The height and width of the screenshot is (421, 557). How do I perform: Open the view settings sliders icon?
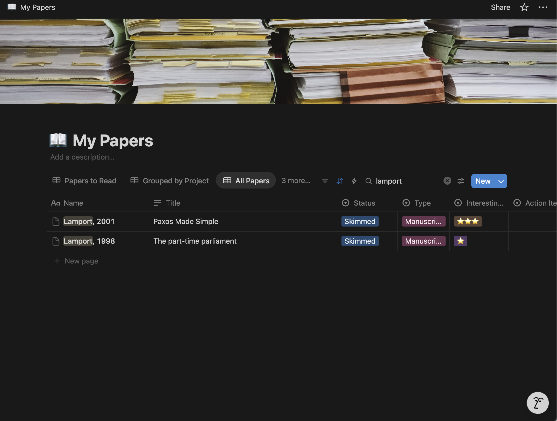tap(461, 181)
